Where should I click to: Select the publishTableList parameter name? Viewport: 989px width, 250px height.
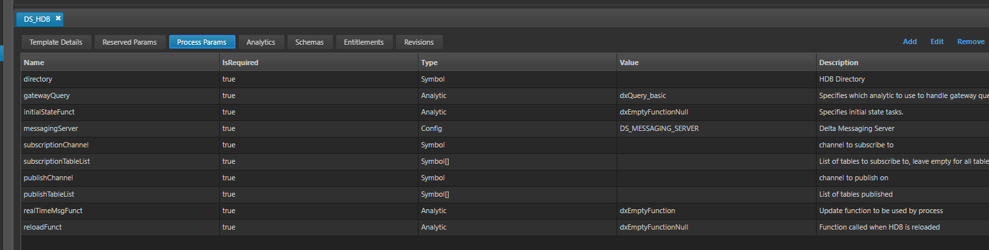49,194
